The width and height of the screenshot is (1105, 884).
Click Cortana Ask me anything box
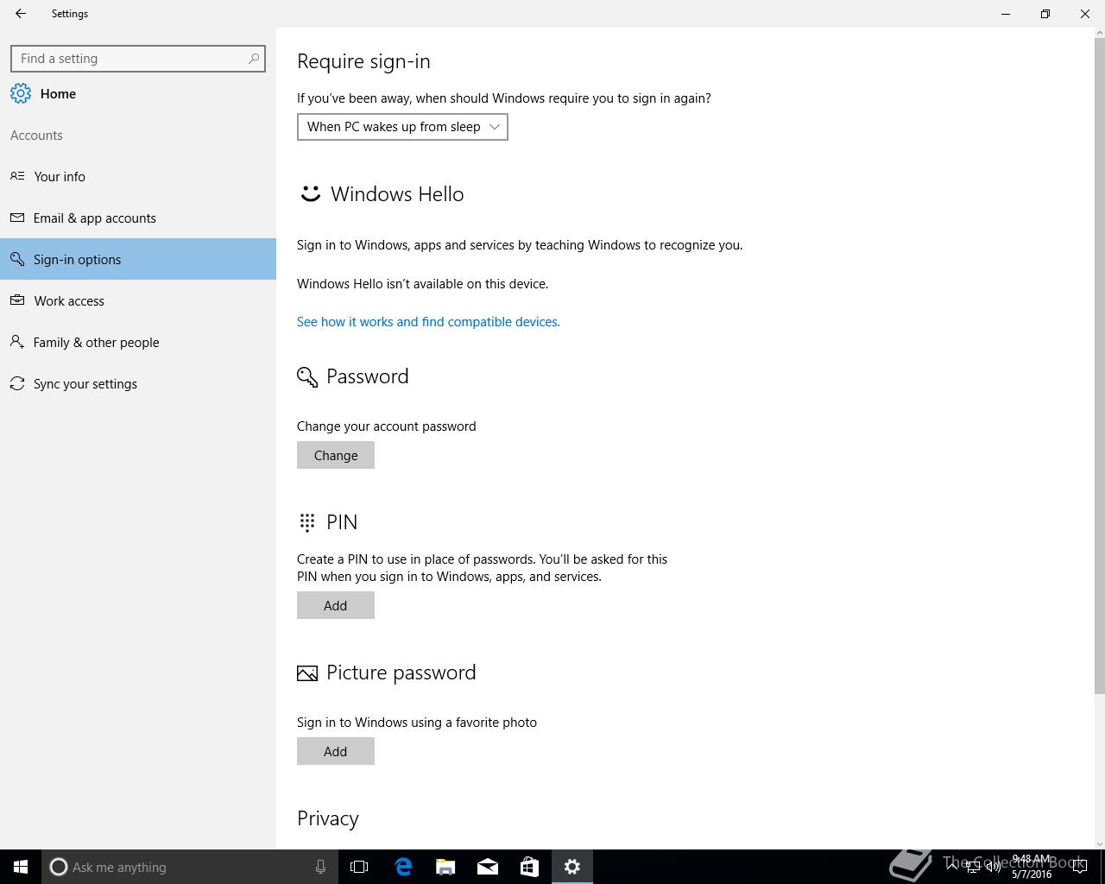tap(188, 867)
